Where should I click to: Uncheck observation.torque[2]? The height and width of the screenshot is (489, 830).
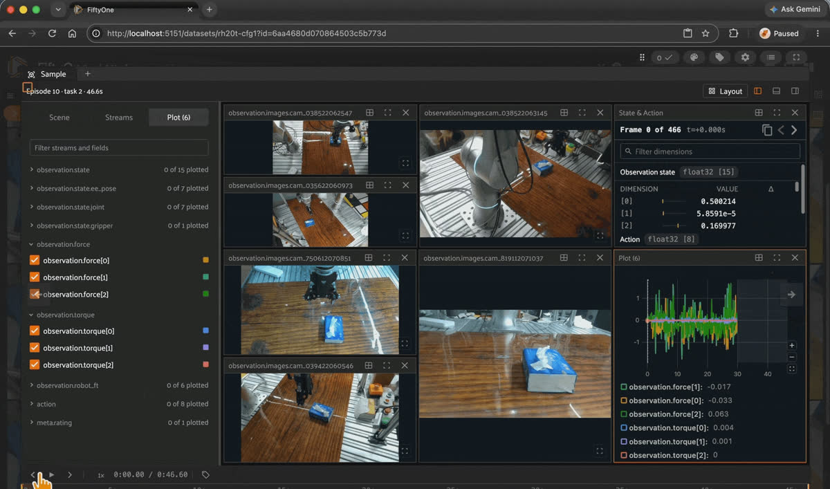(35, 365)
